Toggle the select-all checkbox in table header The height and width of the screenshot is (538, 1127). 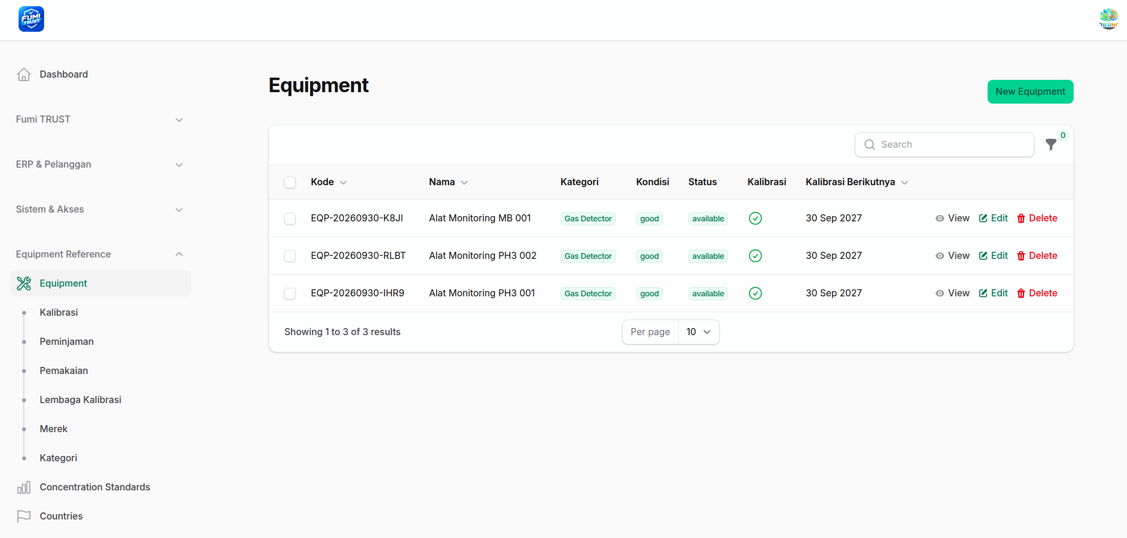[290, 183]
